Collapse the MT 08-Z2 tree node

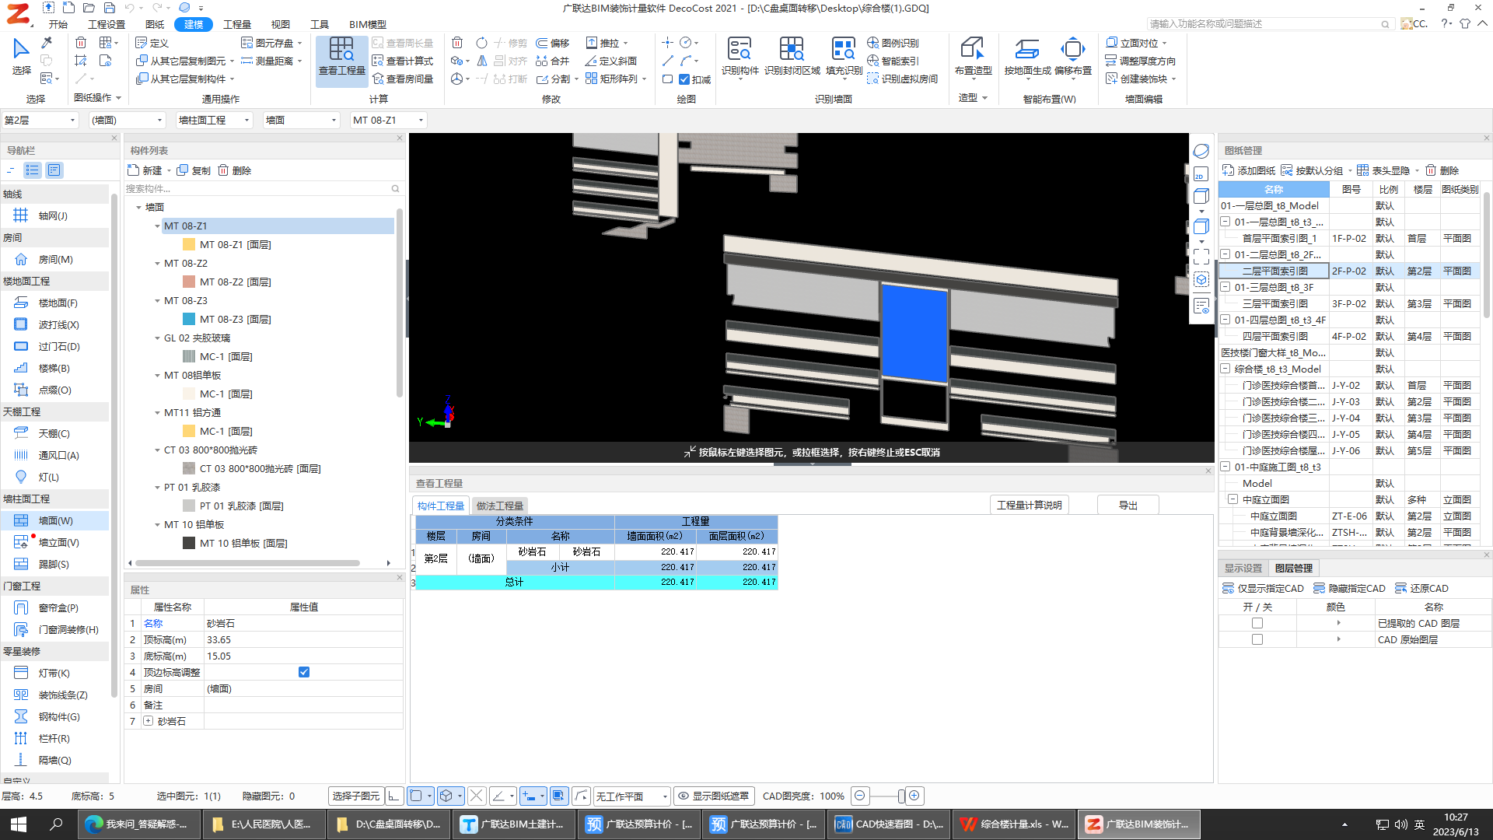pos(157,264)
